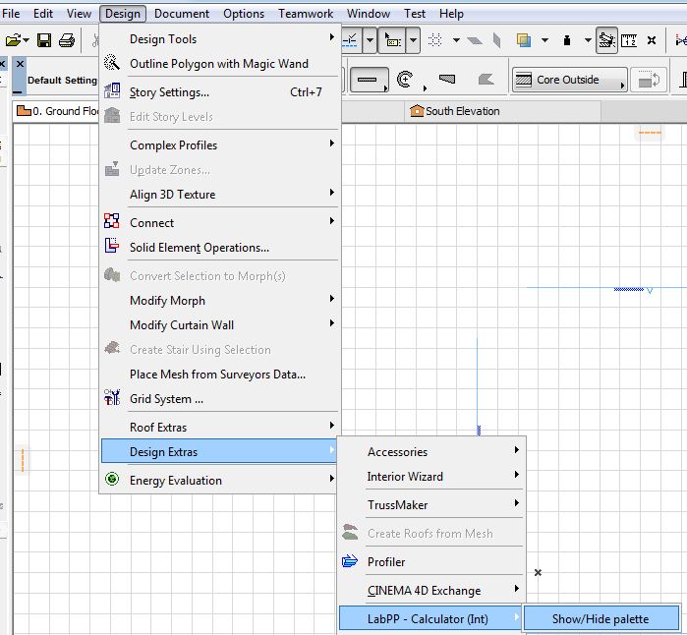This screenshot has width=687, height=635.
Task: Open dropdown arrow beside Open file icon
Action: pyautogui.click(x=27, y=40)
